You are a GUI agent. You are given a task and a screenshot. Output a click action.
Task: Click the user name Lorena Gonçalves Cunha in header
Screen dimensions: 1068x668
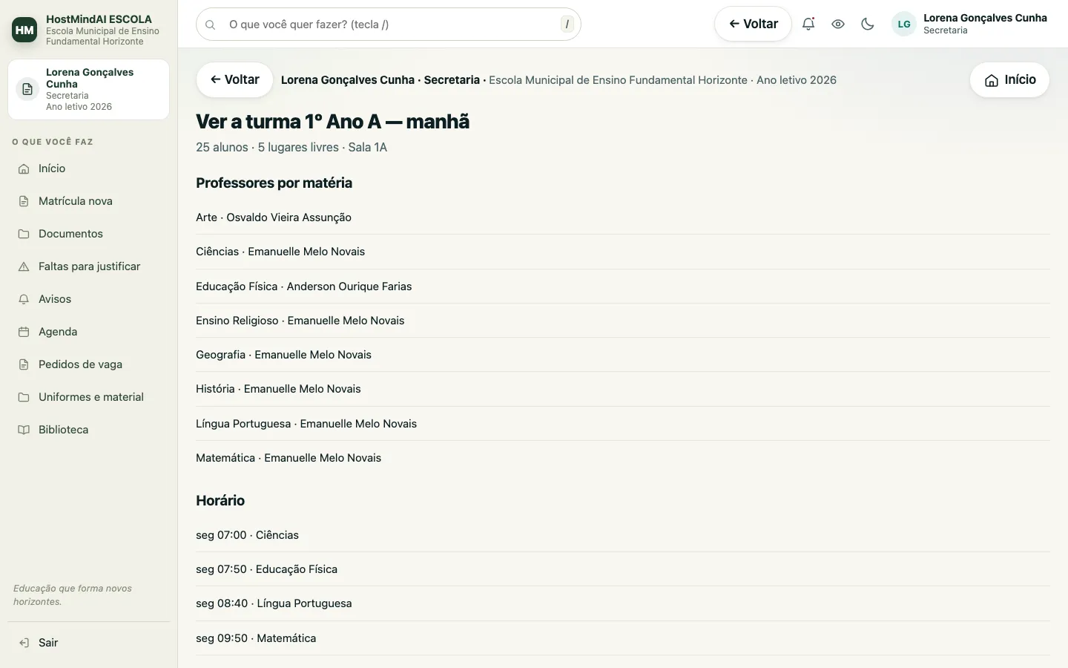(x=985, y=18)
